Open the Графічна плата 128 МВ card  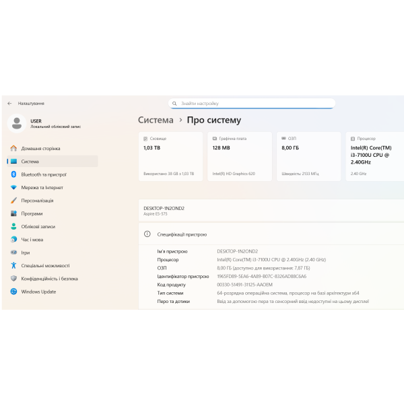[240, 156]
